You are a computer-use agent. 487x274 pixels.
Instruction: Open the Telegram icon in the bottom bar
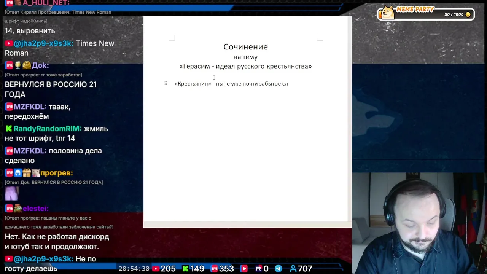[x=279, y=269]
